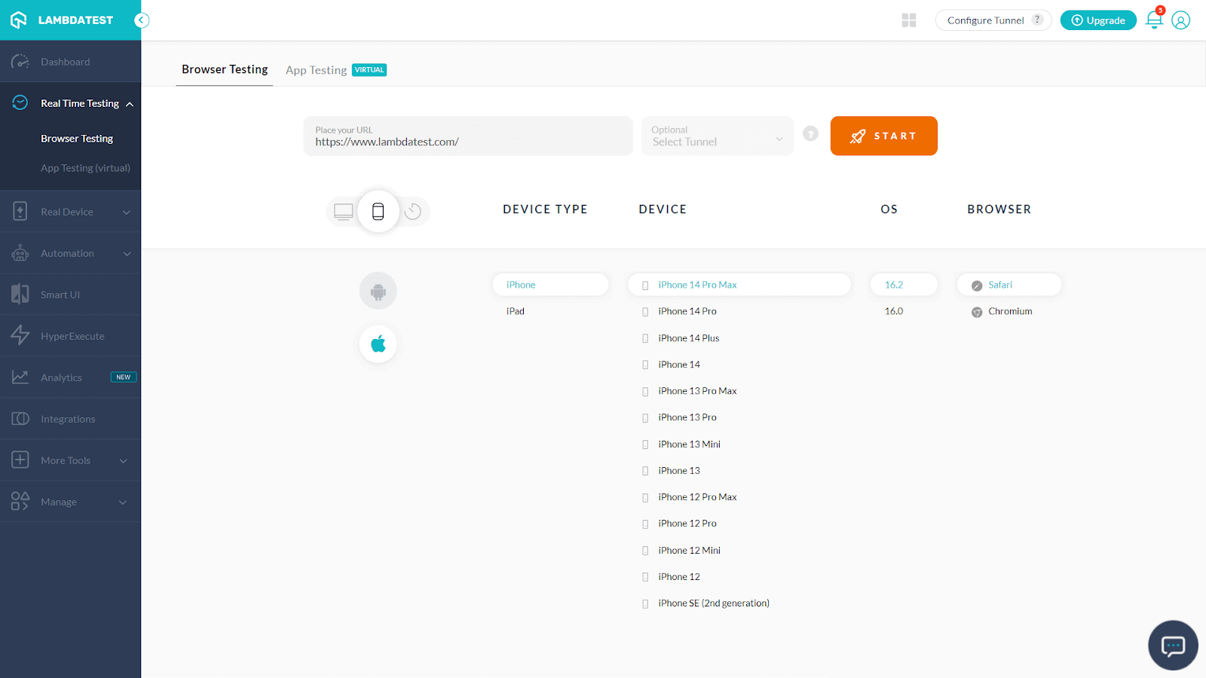This screenshot has width=1206, height=678.
Task: Collapse the sidebar with the arrow button
Action: (x=142, y=20)
